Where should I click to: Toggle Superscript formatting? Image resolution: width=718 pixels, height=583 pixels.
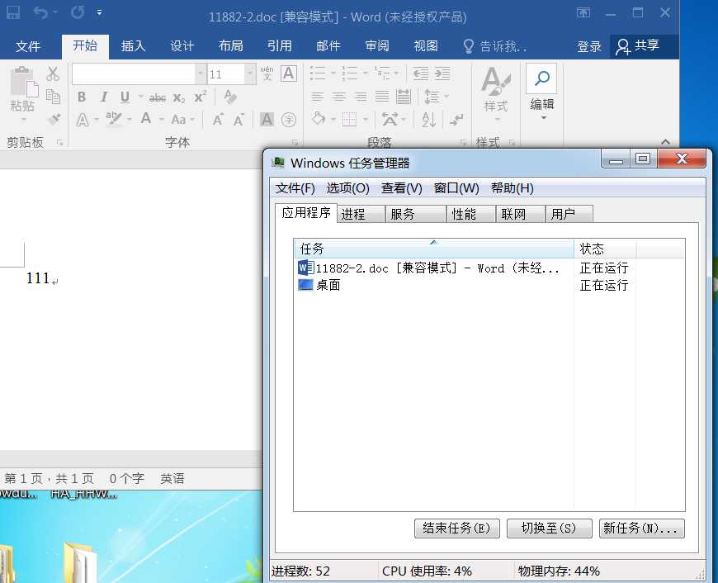tap(200, 97)
